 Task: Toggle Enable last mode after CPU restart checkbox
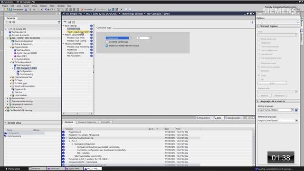pos(107,46)
